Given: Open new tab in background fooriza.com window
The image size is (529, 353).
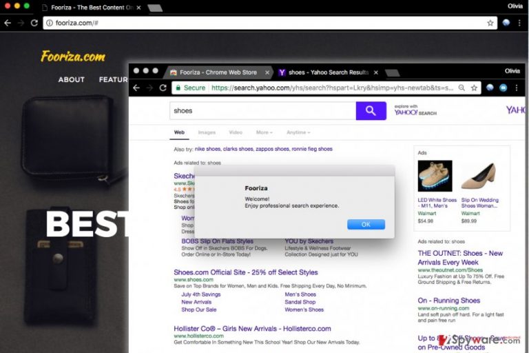Looking at the screenshot, I should tap(155, 8).
